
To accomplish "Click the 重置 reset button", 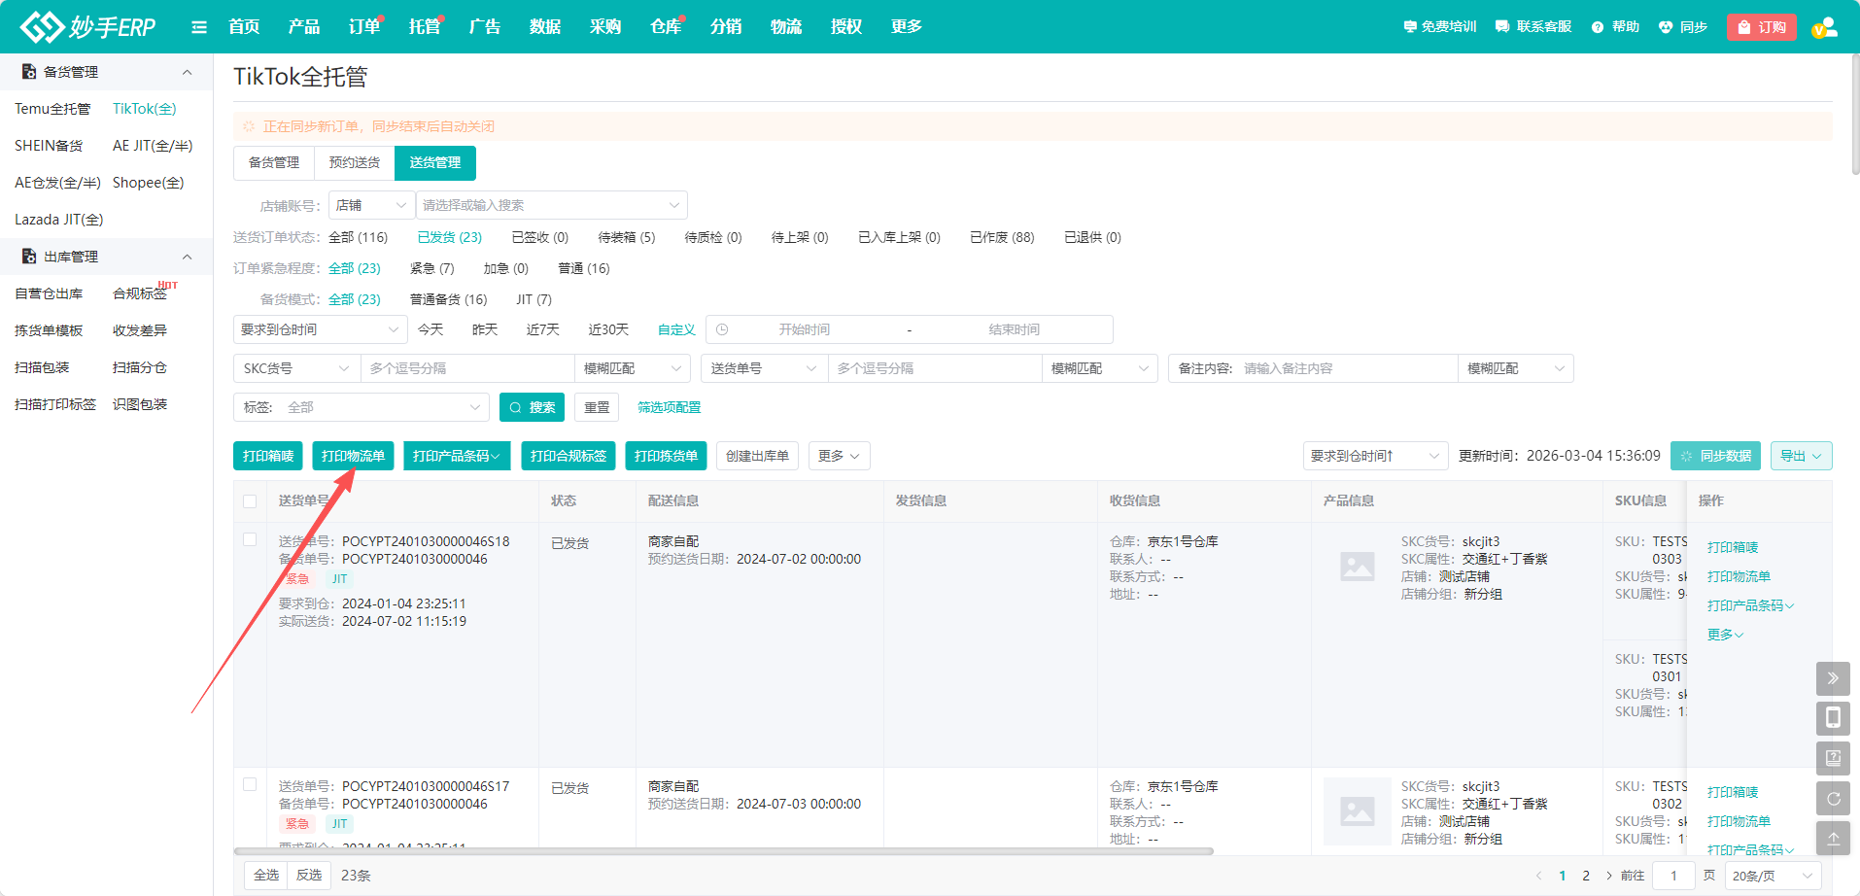I will tap(597, 407).
